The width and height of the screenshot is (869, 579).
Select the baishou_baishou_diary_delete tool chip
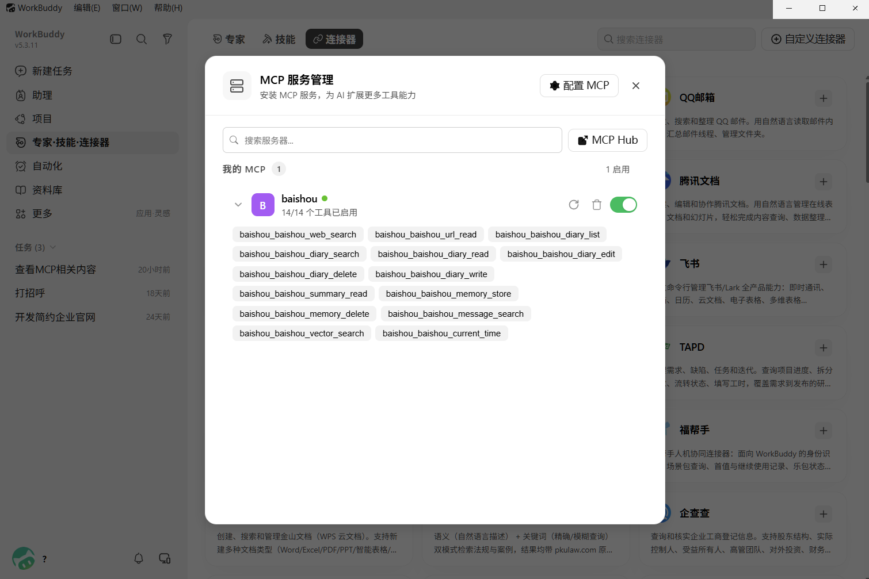click(298, 274)
